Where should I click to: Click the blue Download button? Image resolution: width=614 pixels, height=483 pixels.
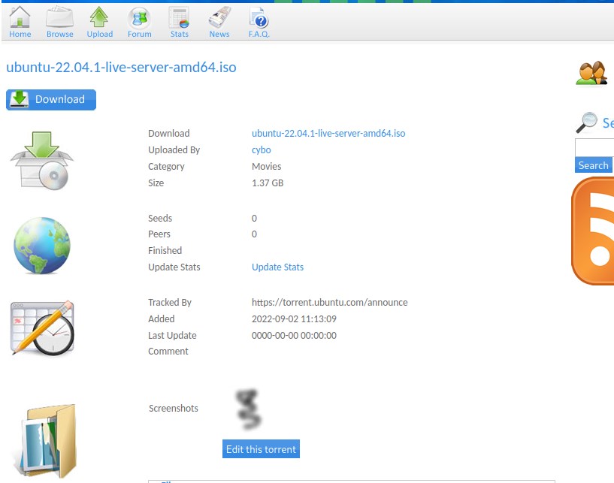(51, 99)
